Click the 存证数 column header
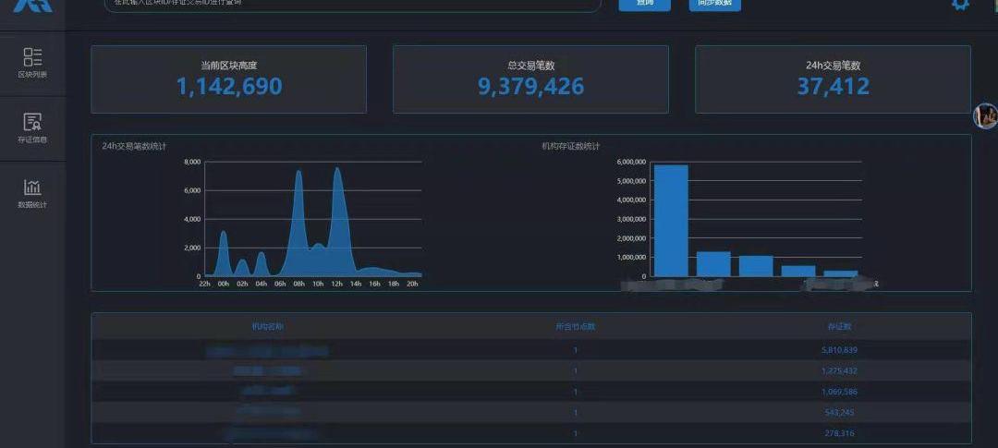 point(839,326)
